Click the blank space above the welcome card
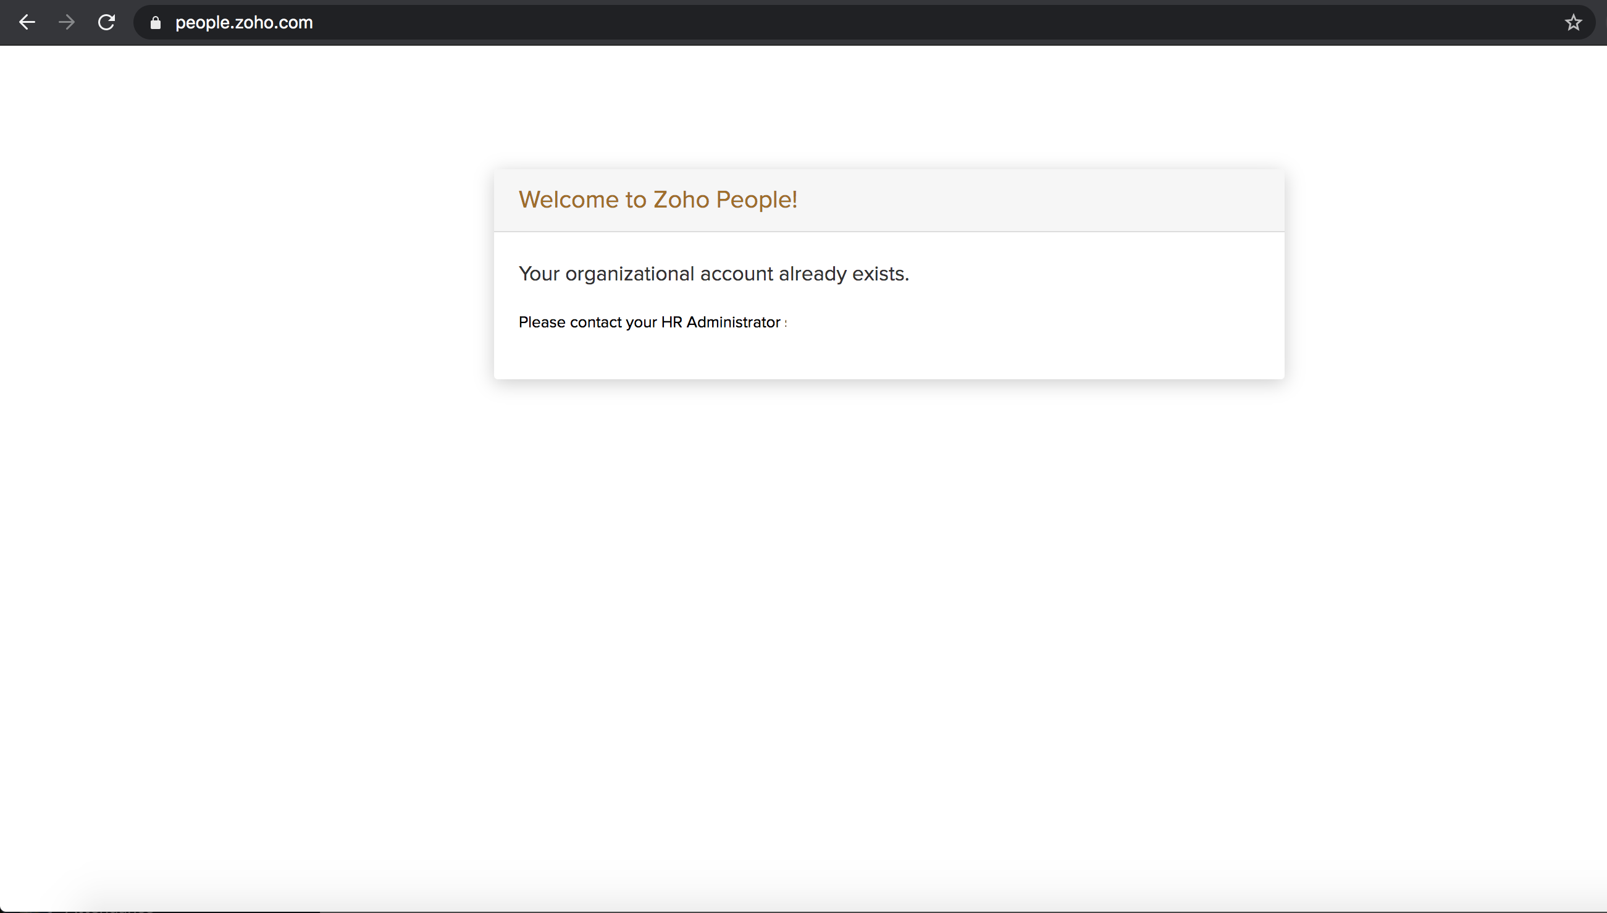Image resolution: width=1607 pixels, height=913 pixels. [889, 107]
